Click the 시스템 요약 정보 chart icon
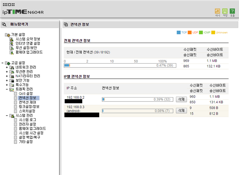 pyautogui.click(x=12, y=39)
